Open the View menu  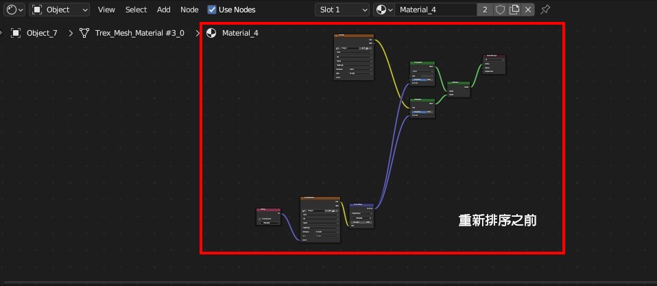tap(106, 10)
